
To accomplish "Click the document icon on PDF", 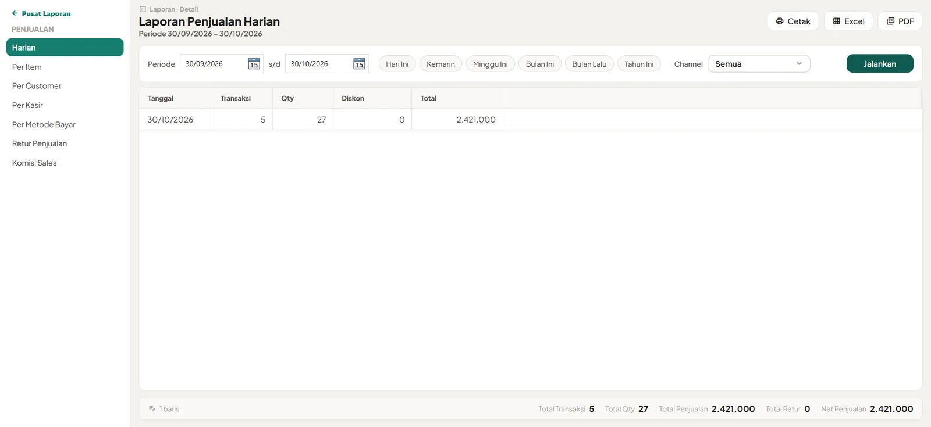I will [890, 21].
